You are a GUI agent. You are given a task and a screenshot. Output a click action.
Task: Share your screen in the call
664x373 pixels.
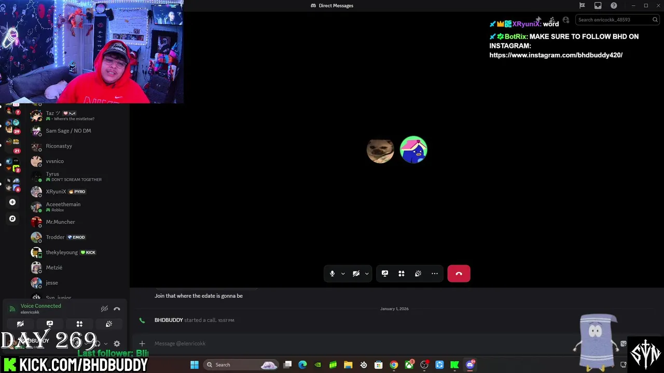385,274
